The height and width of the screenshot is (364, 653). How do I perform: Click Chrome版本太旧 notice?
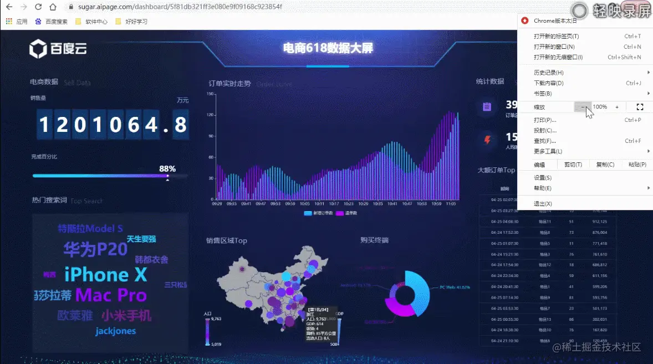pos(555,21)
